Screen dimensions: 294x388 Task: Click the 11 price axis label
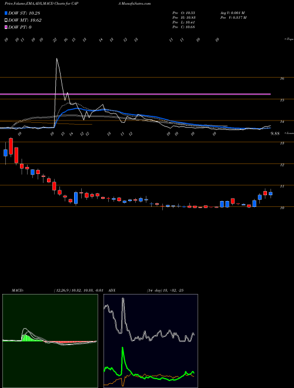coord(282,186)
